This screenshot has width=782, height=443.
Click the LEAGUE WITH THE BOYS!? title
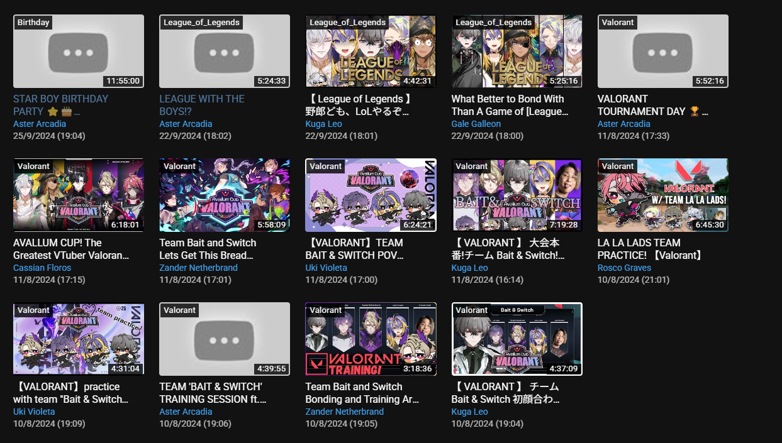(202, 105)
